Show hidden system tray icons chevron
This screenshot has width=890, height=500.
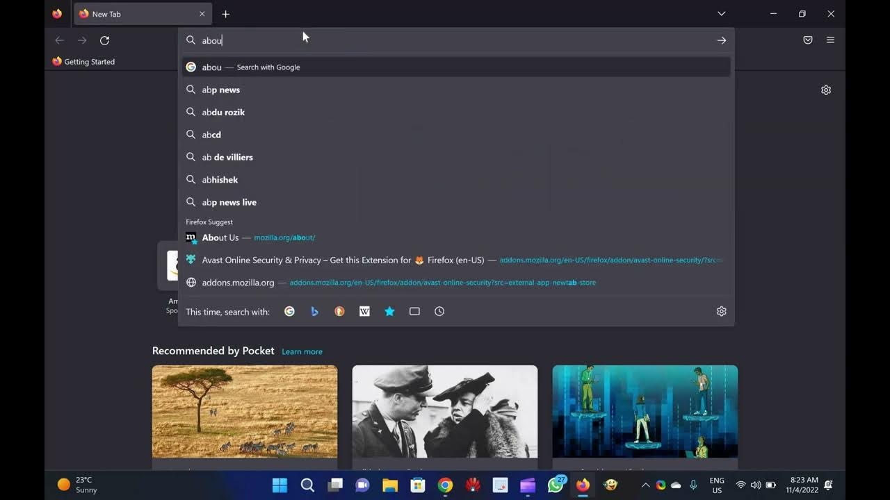click(x=645, y=485)
